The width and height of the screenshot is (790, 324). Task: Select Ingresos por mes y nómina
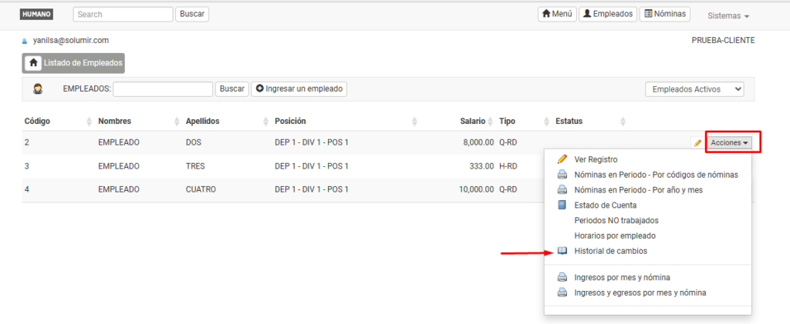(x=622, y=277)
